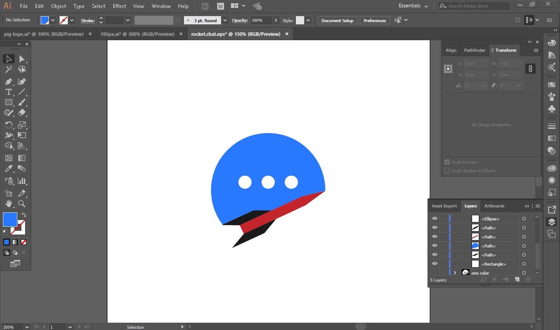Click the Opacity label link

[x=240, y=20]
